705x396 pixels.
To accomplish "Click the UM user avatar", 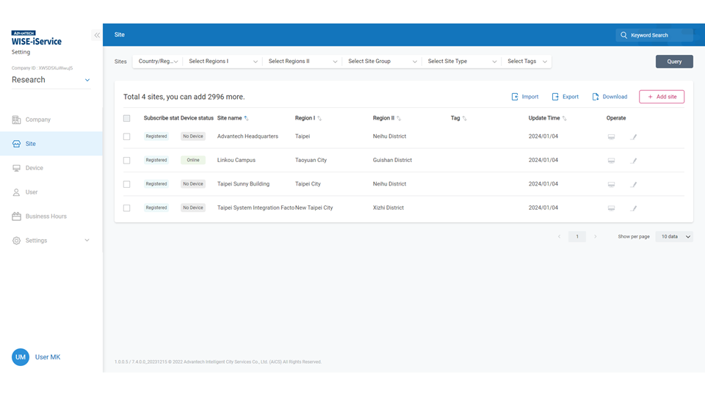I will [x=21, y=357].
